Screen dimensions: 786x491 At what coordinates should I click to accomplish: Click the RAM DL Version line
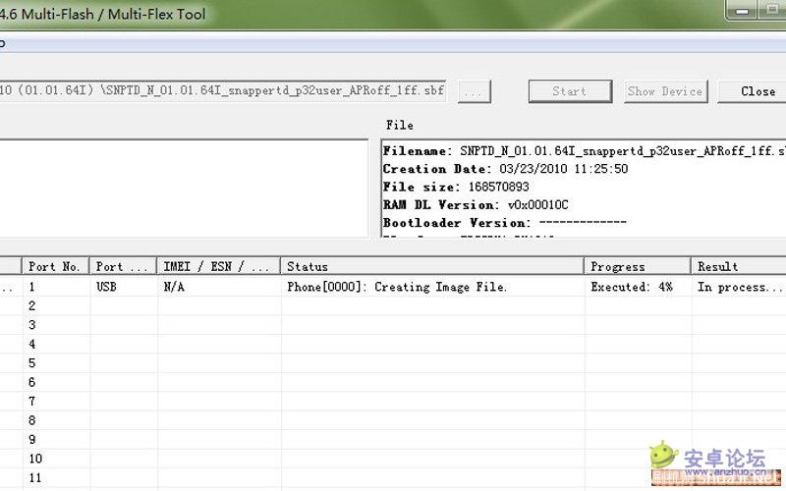coord(476,204)
